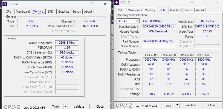
Task: Expand the Tools dropdown arrow in left window
Action: tap(65, 107)
